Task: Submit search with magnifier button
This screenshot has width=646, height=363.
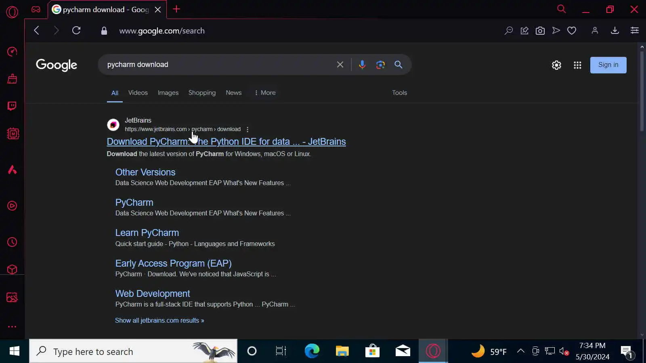Action: pyautogui.click(x=399, y=65)
